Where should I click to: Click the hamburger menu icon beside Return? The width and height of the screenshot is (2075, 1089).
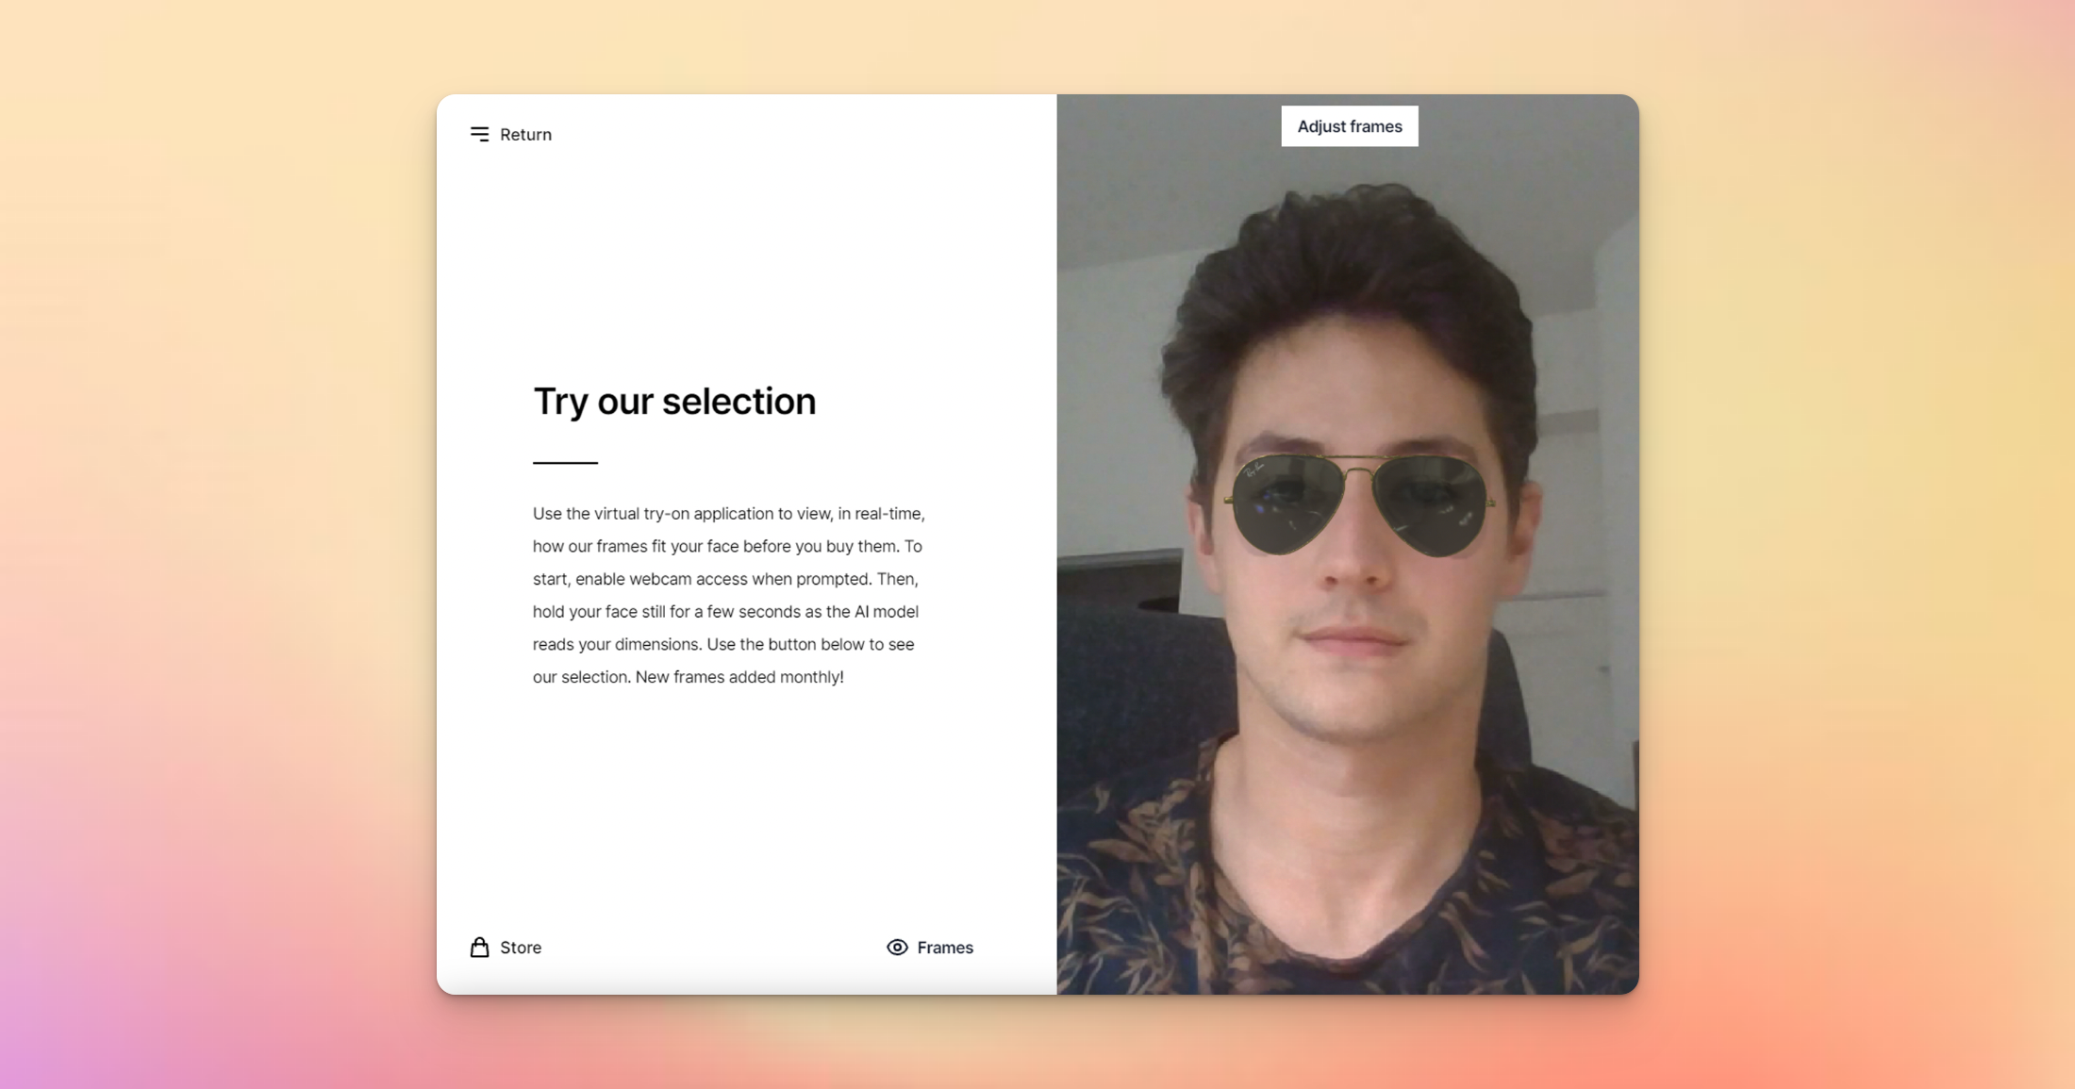point(479,134)
